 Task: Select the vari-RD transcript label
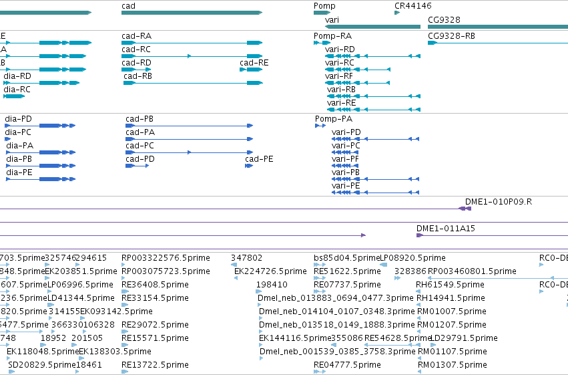click(340, 49)
